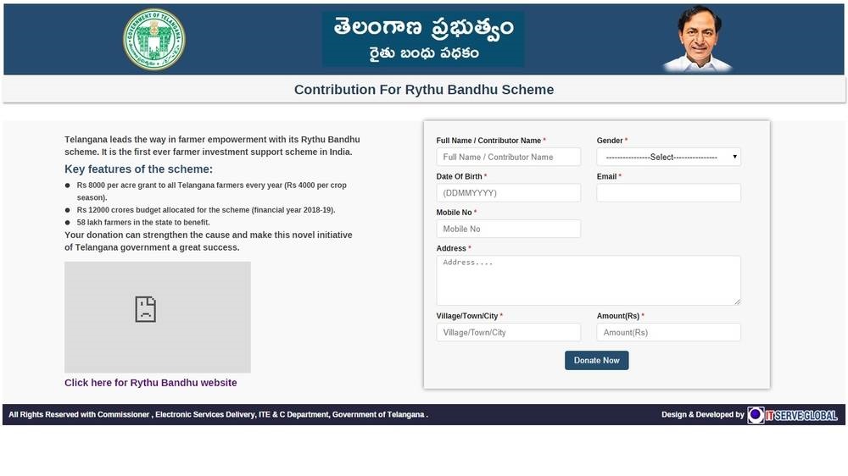Click the Amount(Rs) input field
The height and width of the screenshot is (476, 848).
[668, 332]
